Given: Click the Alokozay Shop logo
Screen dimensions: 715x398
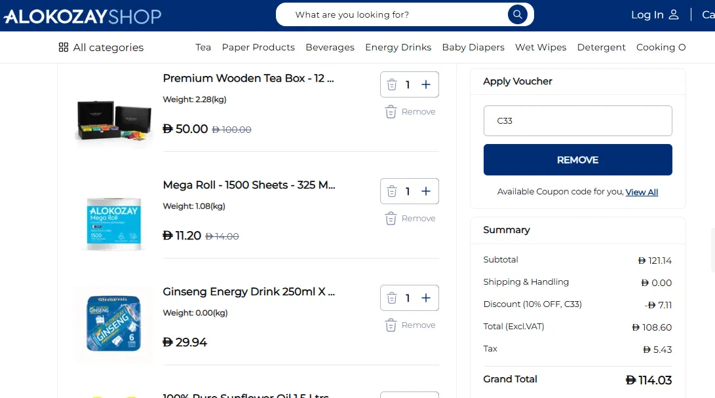Looking at the screenshot, I should 83,16.
